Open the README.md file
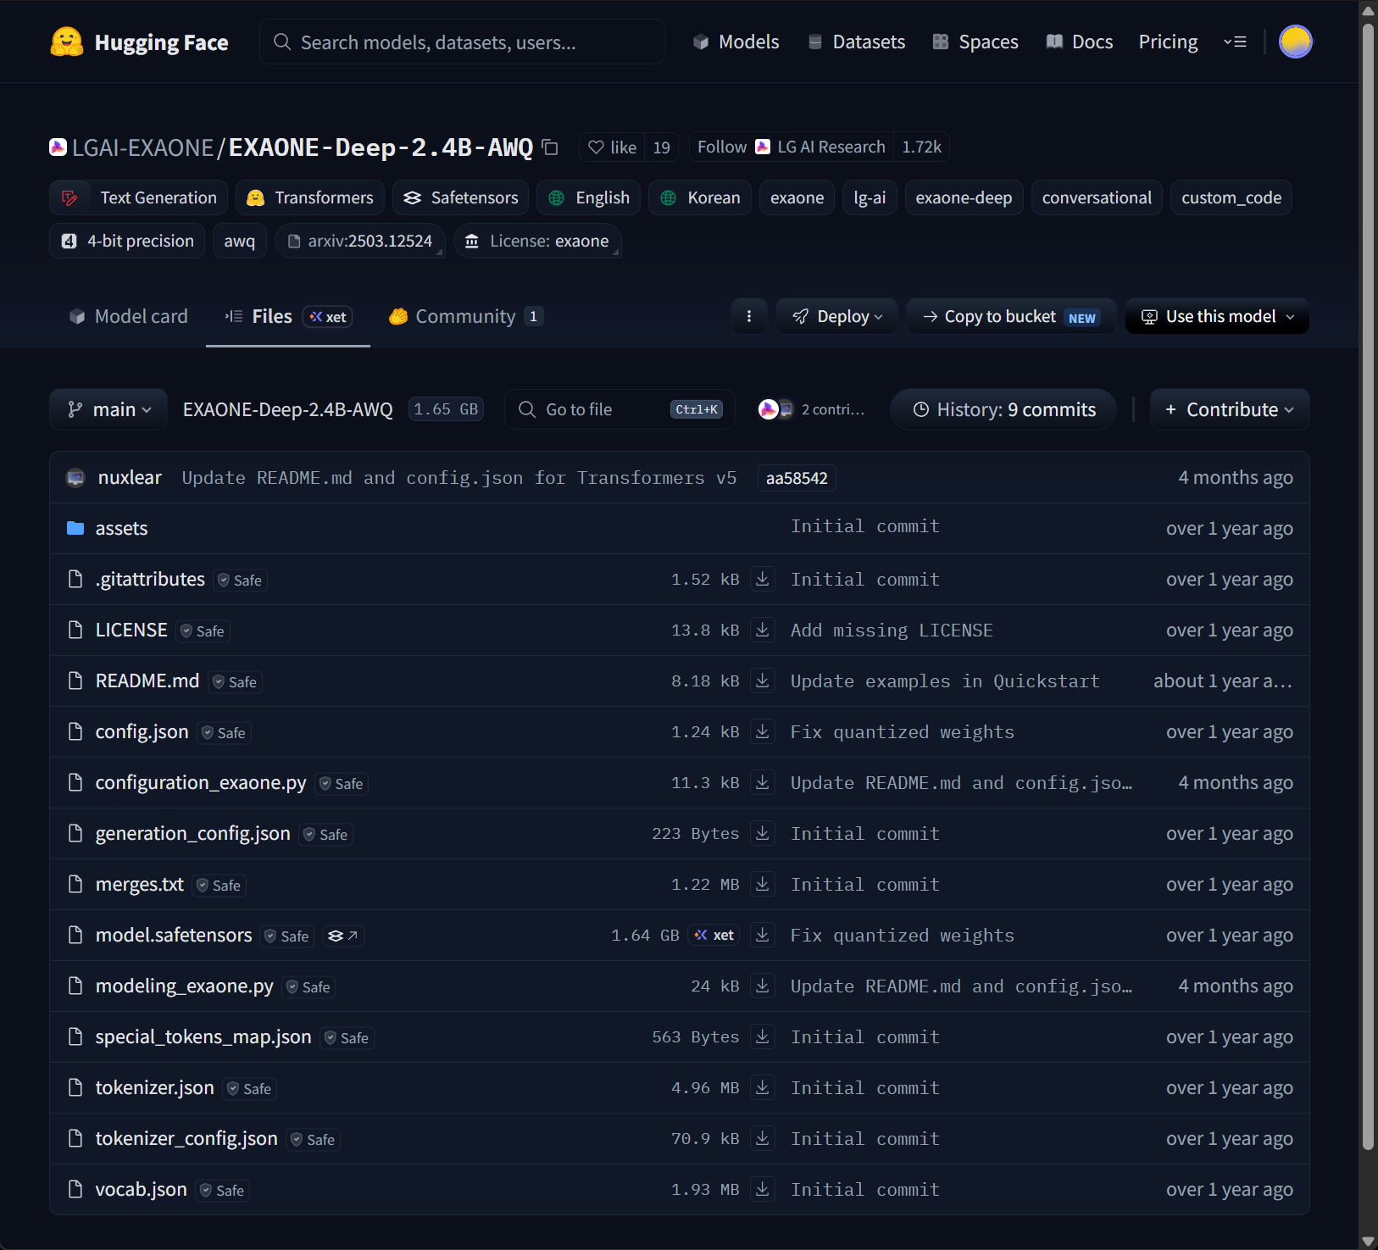The image size is (1378, 1250). tap(147, 681)
